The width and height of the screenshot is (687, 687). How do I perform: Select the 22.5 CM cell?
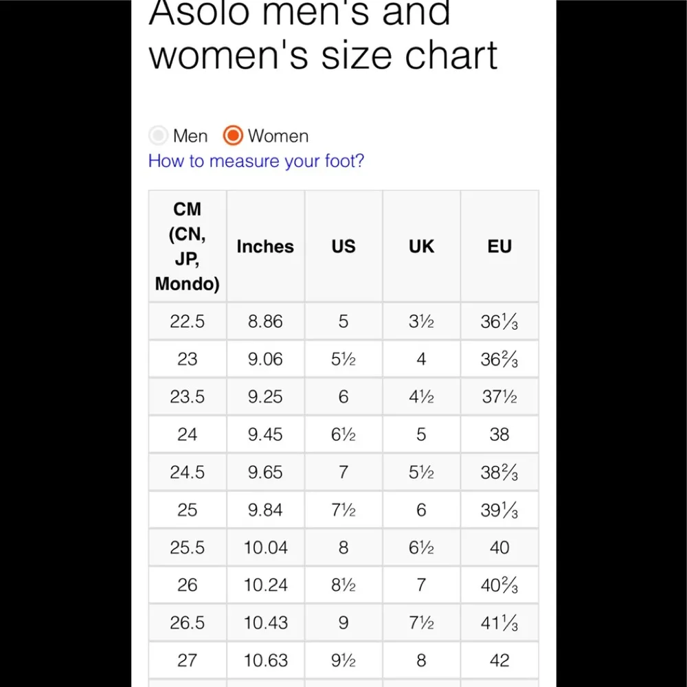[x=188, y=322]
